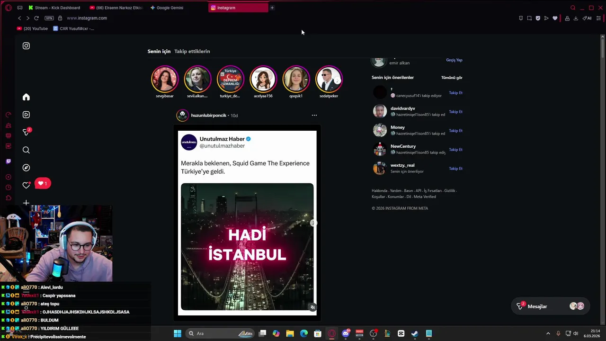Viewport: 606px width, 341px height.
Task: Follow Money with Takip Et
Action: tap(455, 131)
